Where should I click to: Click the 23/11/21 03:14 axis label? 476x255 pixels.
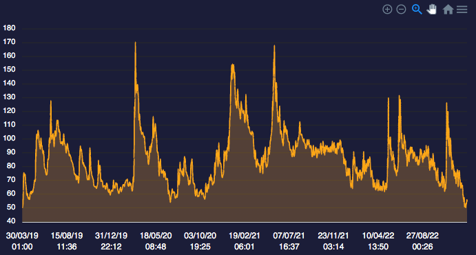(333, 241)
